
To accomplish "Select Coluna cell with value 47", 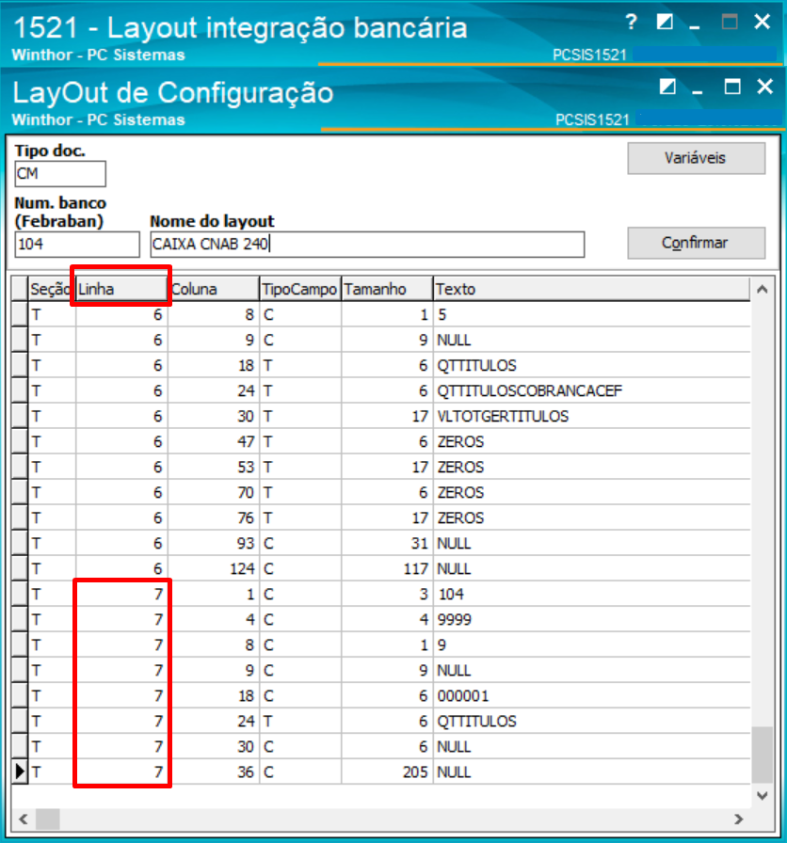I will pos(214,441).
